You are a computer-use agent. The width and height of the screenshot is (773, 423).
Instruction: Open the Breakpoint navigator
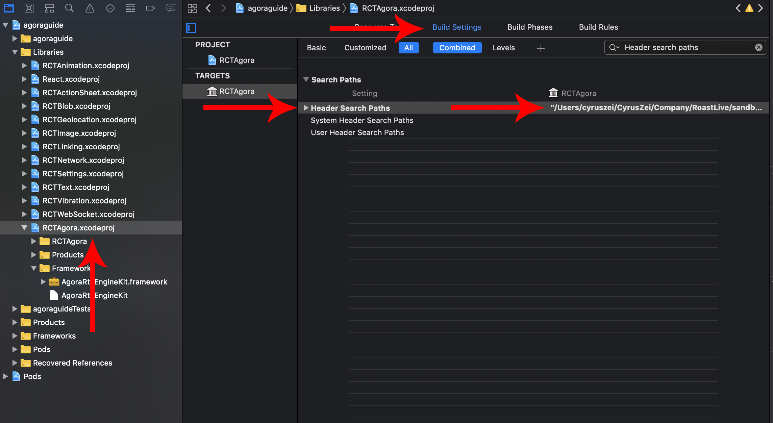click(150, 8)
